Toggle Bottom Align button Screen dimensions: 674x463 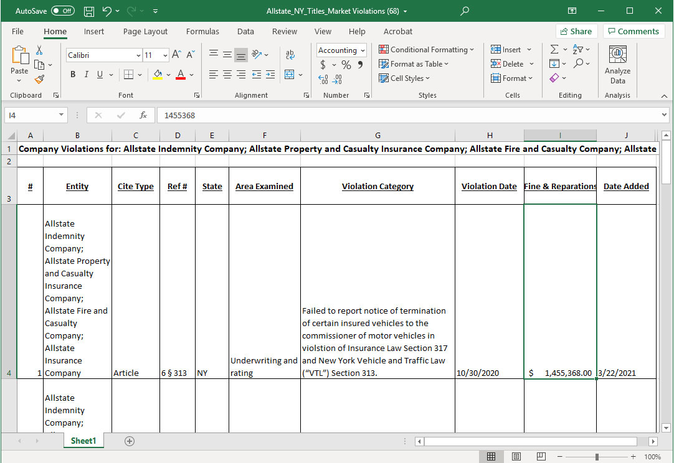click(241, 55)
